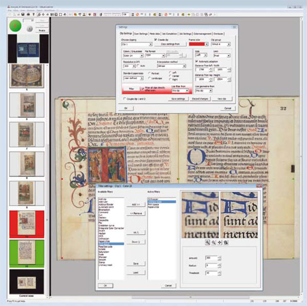307x306 pixels.
Task: Click the floppy disk save icon in toolbar
Action: [x=23, y=14]
